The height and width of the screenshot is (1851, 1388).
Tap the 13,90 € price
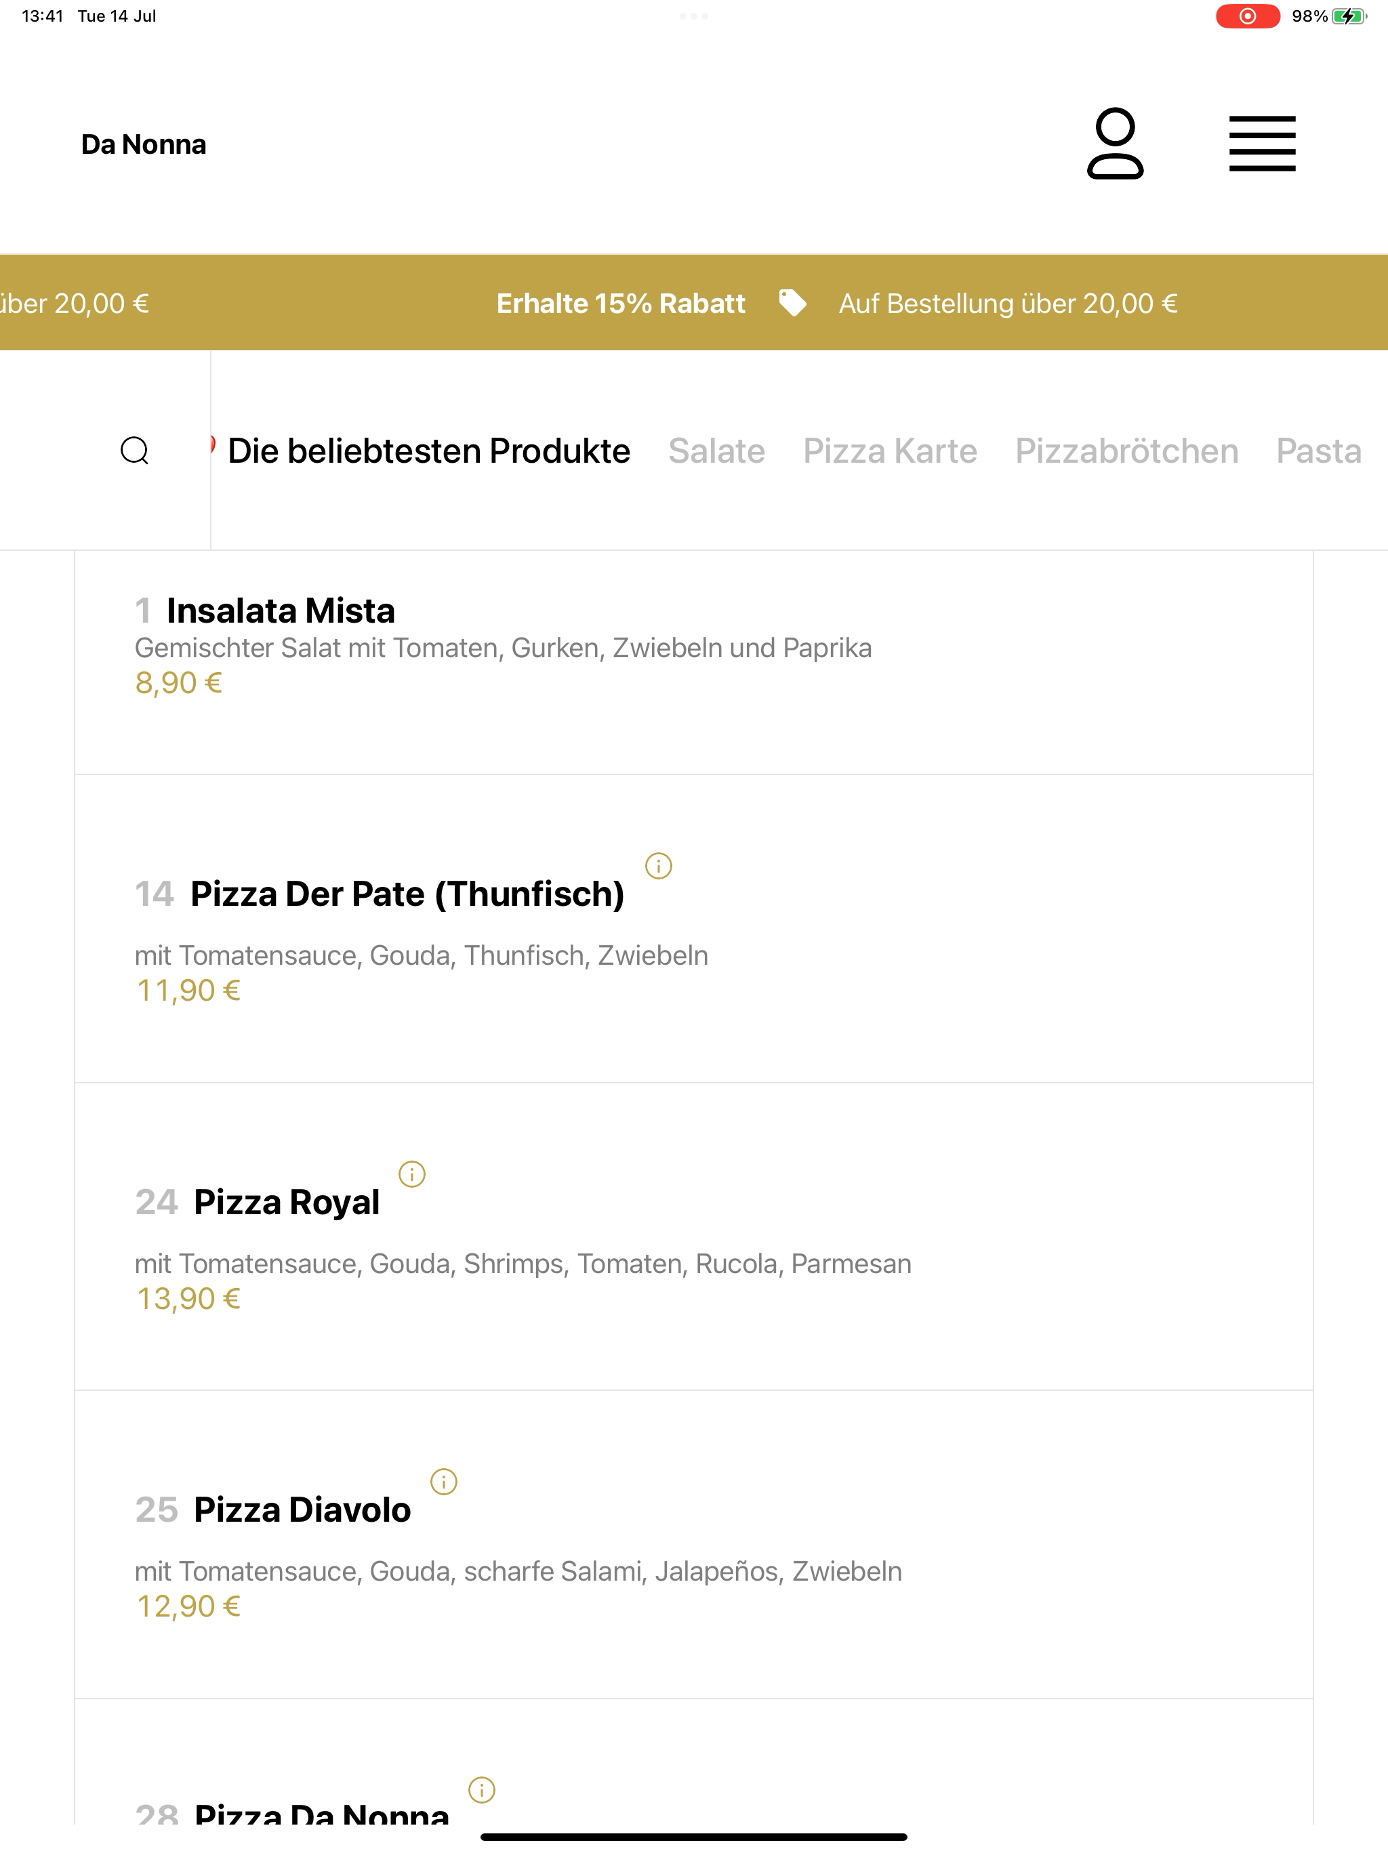[188, 1299]
